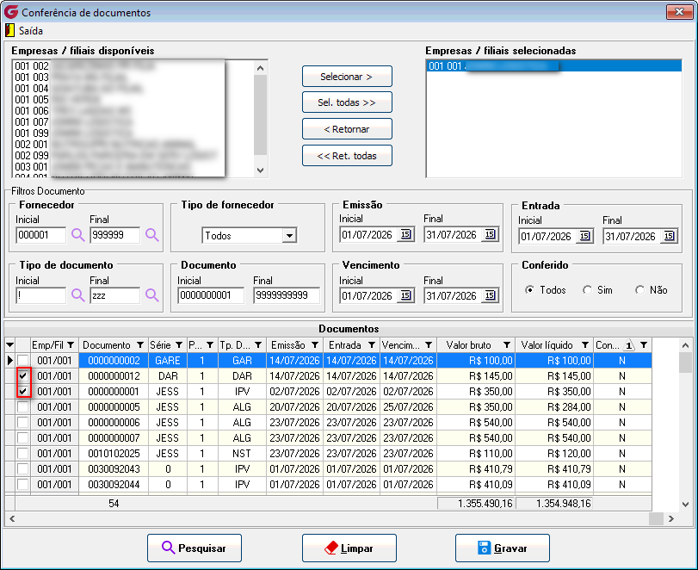Check the row of document 0000000006
Screen dimensions: 698x570
pos(22,422)
